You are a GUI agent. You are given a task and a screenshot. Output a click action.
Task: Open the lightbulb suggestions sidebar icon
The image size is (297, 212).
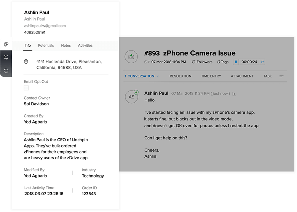pyautogui.click(x=6, y=57)
